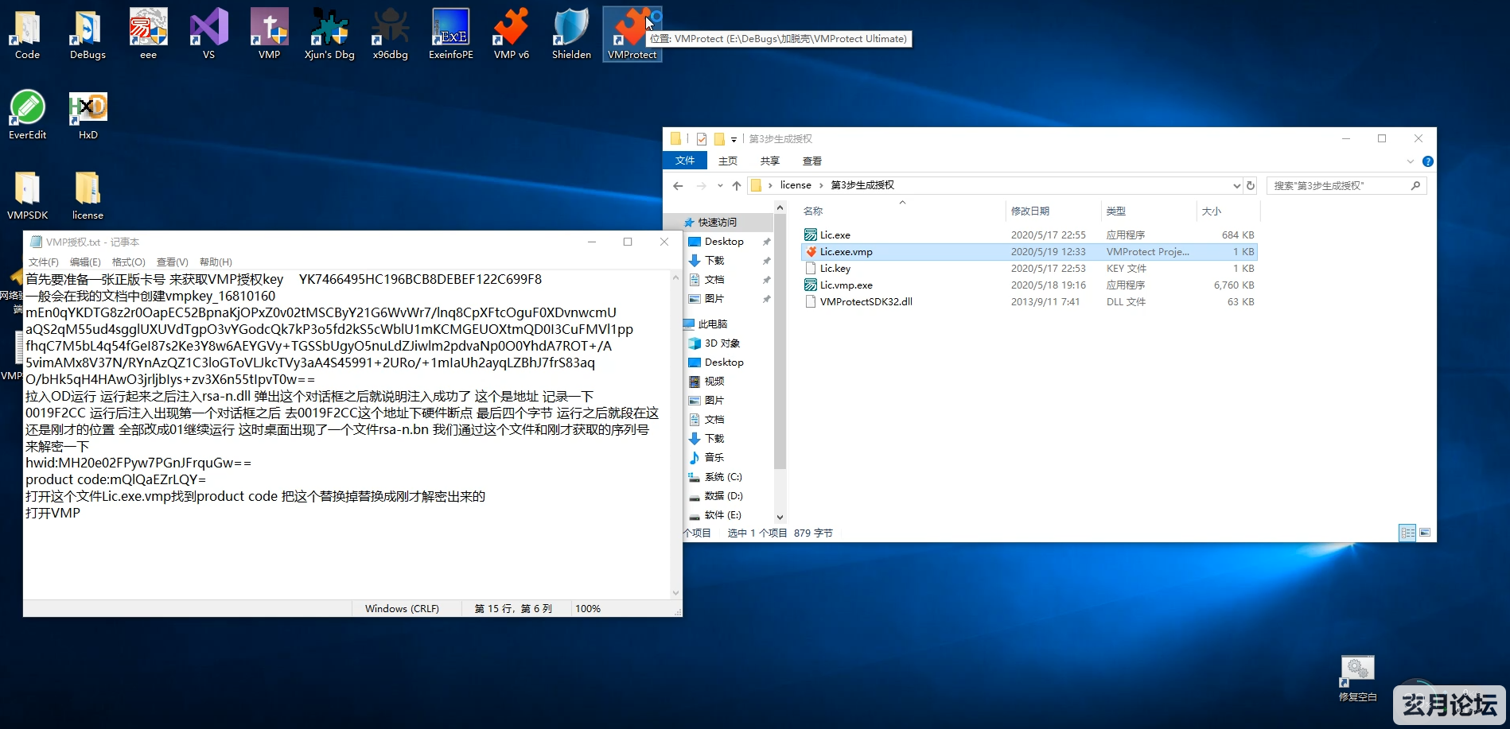
Task: Click Notepad vertical scrollbar down arrow
Action: click(675, 592)
